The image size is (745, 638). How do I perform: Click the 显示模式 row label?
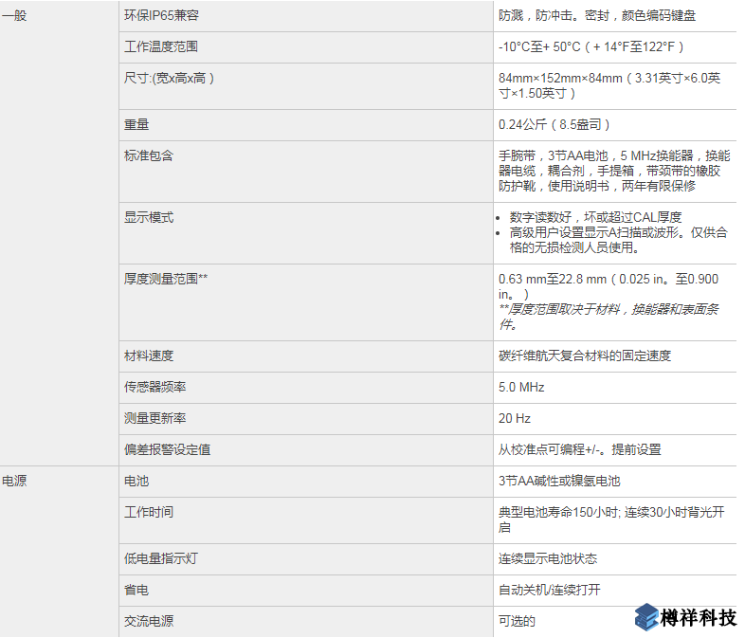coord(149,217)
